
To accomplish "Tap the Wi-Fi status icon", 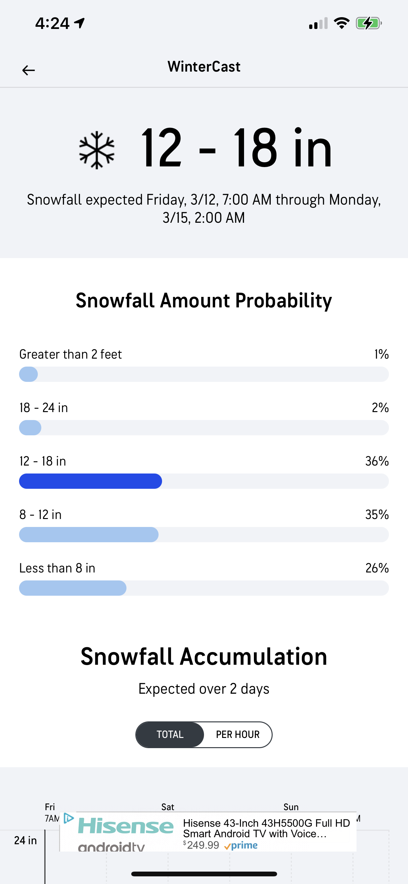I will click(341, 23).
